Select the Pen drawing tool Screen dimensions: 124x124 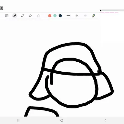click(15, 16)
